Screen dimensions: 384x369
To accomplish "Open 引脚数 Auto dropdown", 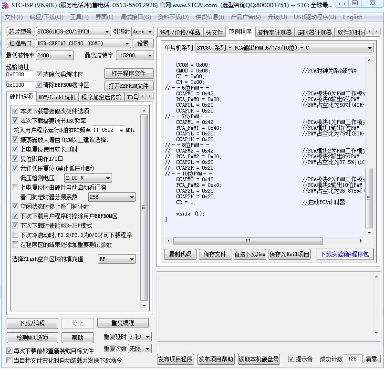I will click(143, 31).
